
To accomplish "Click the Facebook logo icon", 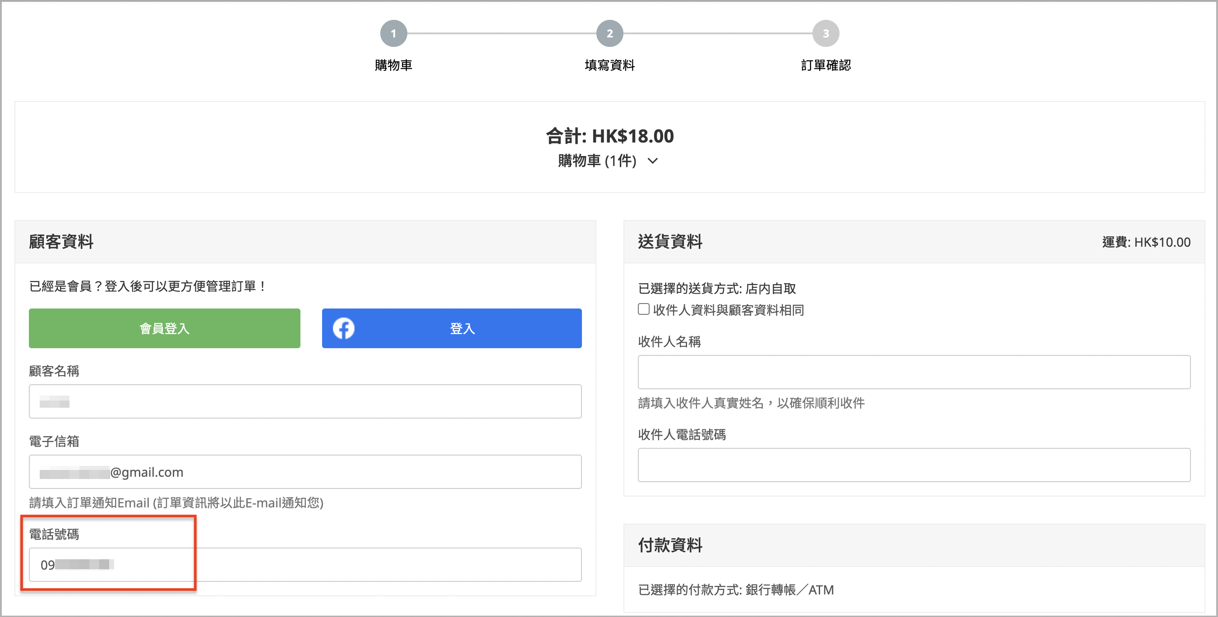I will [343, 328].
